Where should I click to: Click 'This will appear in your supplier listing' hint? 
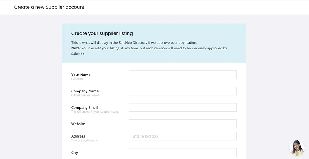(95, 112)
